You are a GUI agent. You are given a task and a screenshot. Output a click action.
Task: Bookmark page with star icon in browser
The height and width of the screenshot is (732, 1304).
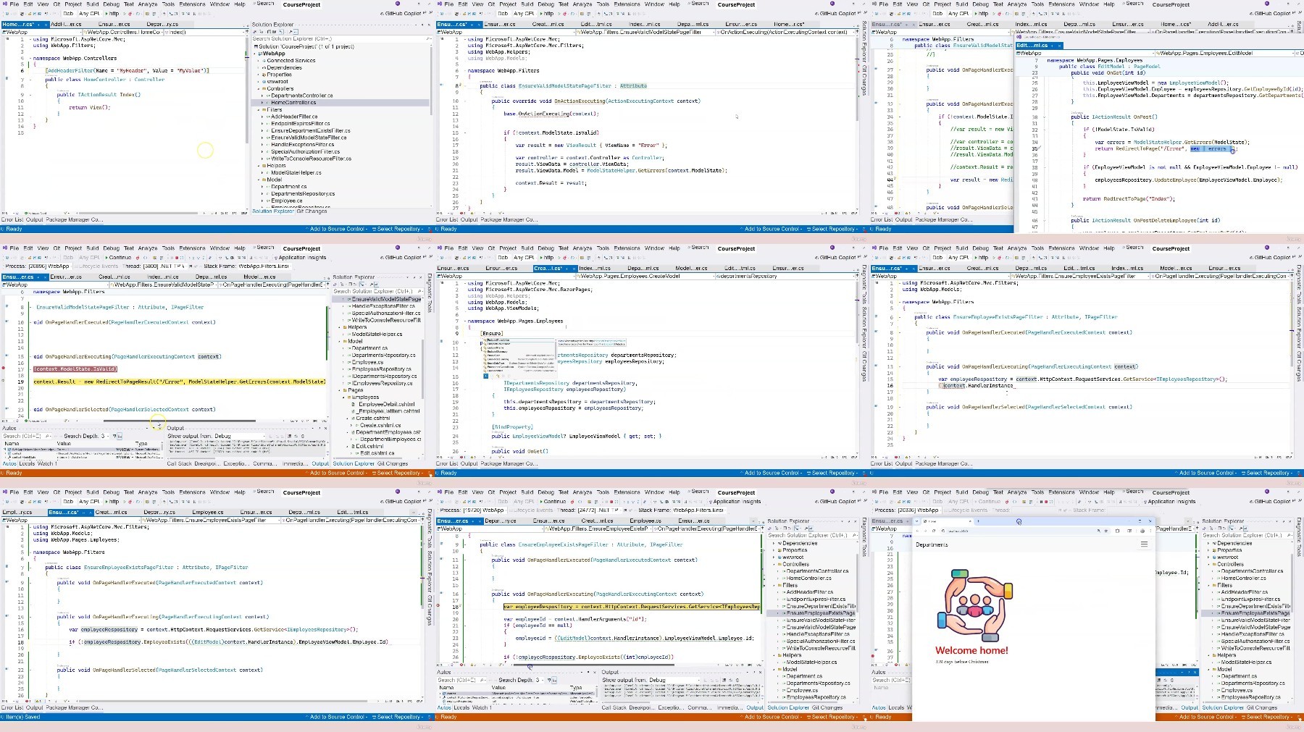(x=1106, y=531)
